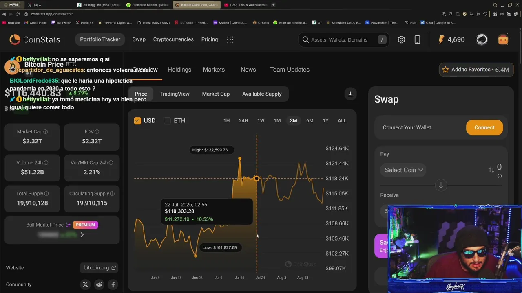This screenshot has width=522, height=293.
Task: Open Bitcoin's X community link
Action: tap(85, 284)
